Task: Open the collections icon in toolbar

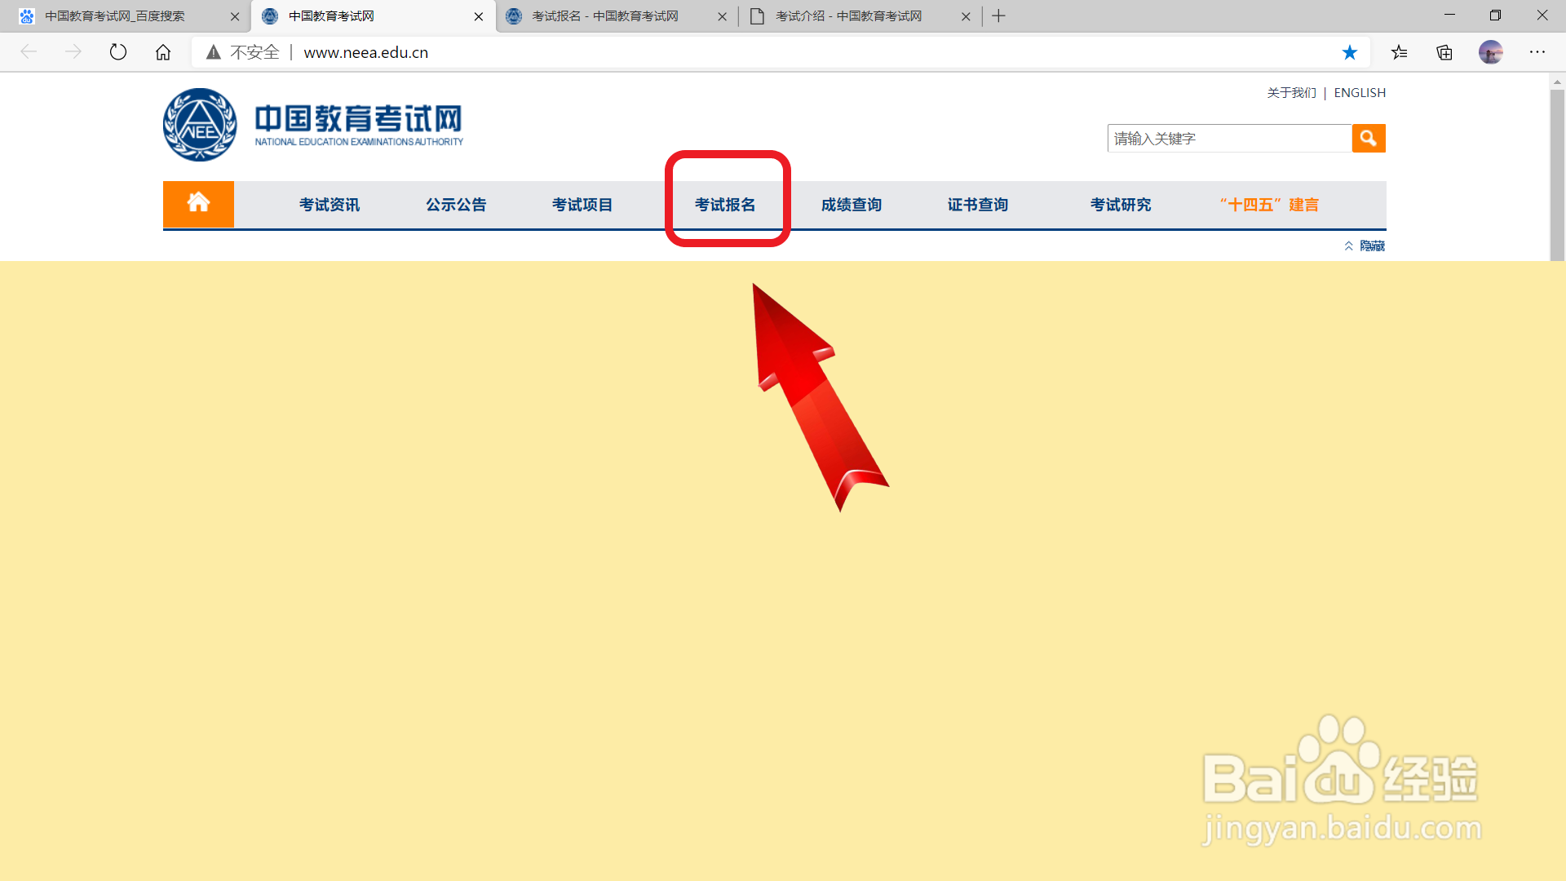Action: [x=1444, y=52]
